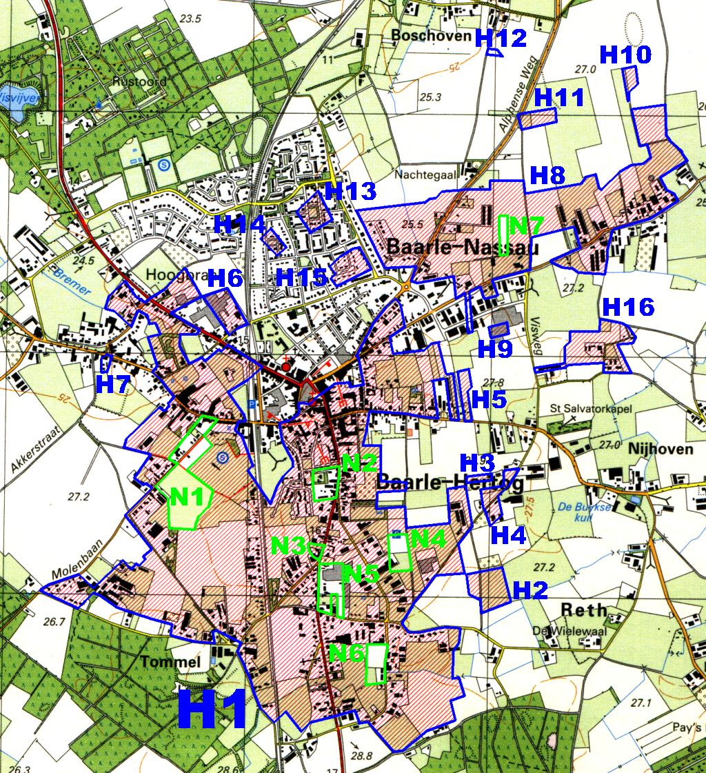Click the Tommel place name
Screen dimensions: 706x773
(170, 661)
